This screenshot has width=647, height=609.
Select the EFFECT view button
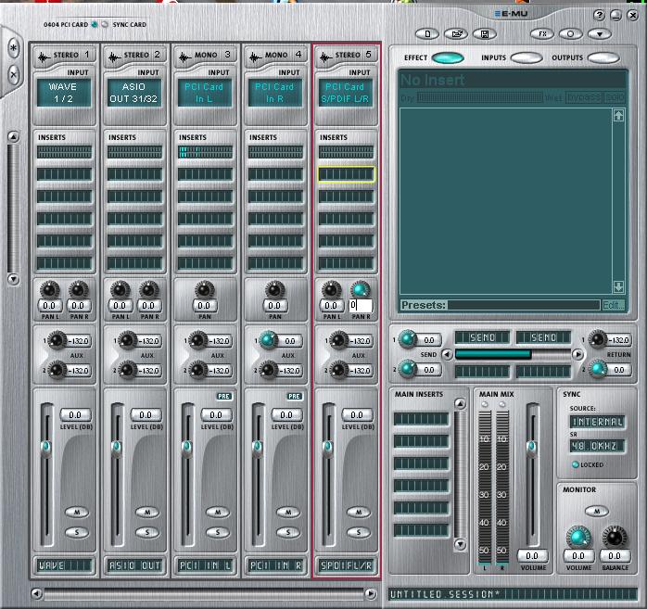(x=448, y=57)
